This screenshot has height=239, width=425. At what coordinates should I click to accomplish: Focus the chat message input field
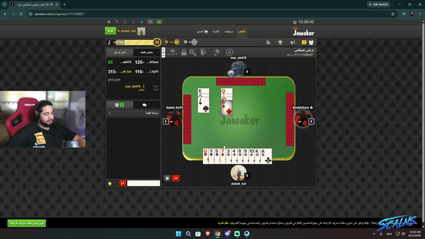(143, 183)
